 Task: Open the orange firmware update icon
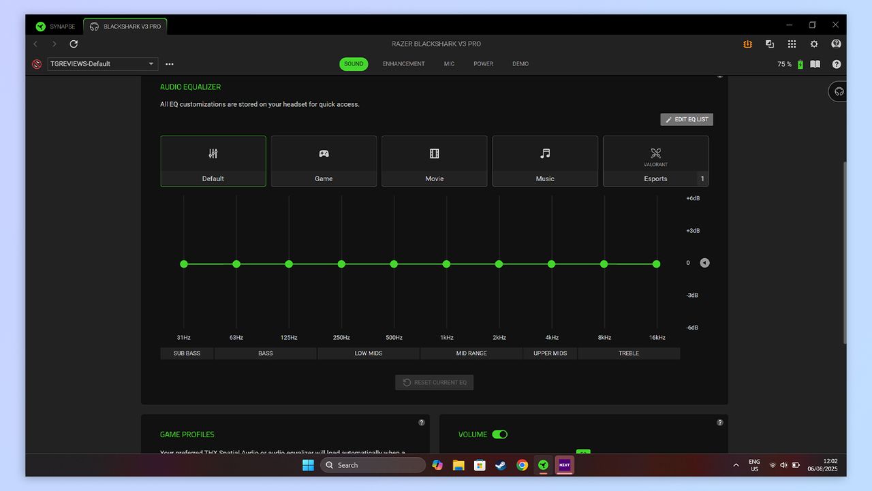pyautogui.click(x=747, y=44)
